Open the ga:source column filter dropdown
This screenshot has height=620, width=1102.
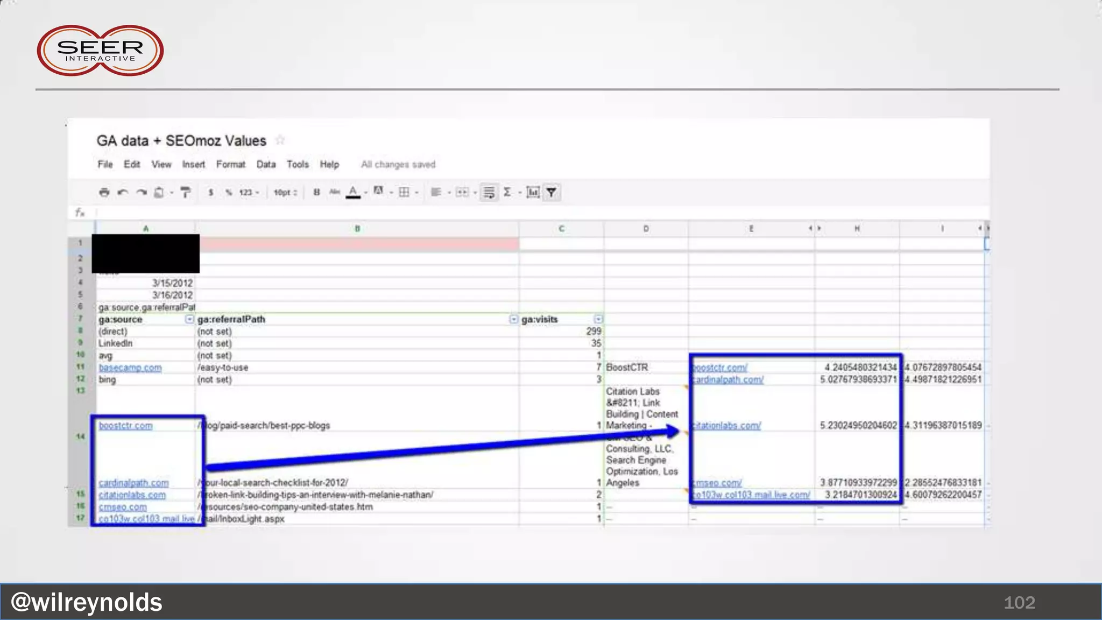(x=189, y=319)
